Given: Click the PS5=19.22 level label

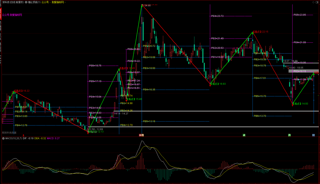Looking at the screenshot, I should (134, 61).
